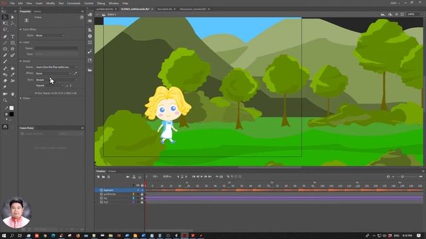Viewport: 426px width, 239px height.
Task: Select the Bone tool
Action: pyautogui.click(x=5, y=68)
